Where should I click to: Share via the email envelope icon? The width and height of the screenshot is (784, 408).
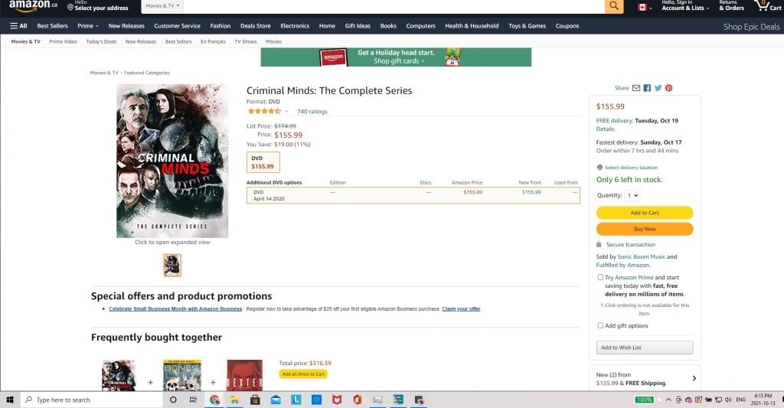[x=636, y=88]
